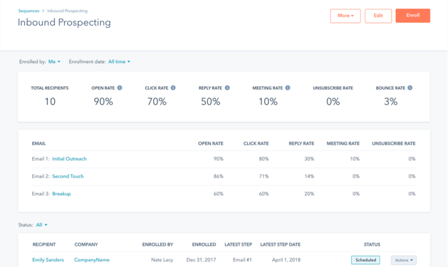This screenshot has height=267, width=448.
Task: Navigate back via the Sequences breadcrumb
Action: click(x=28, y=10)
